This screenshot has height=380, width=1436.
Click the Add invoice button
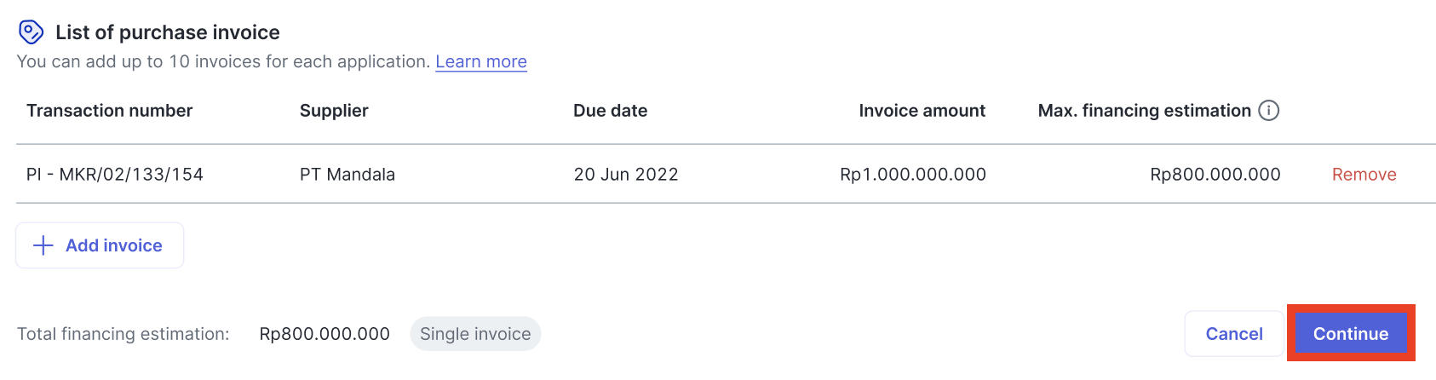[100, 245]
